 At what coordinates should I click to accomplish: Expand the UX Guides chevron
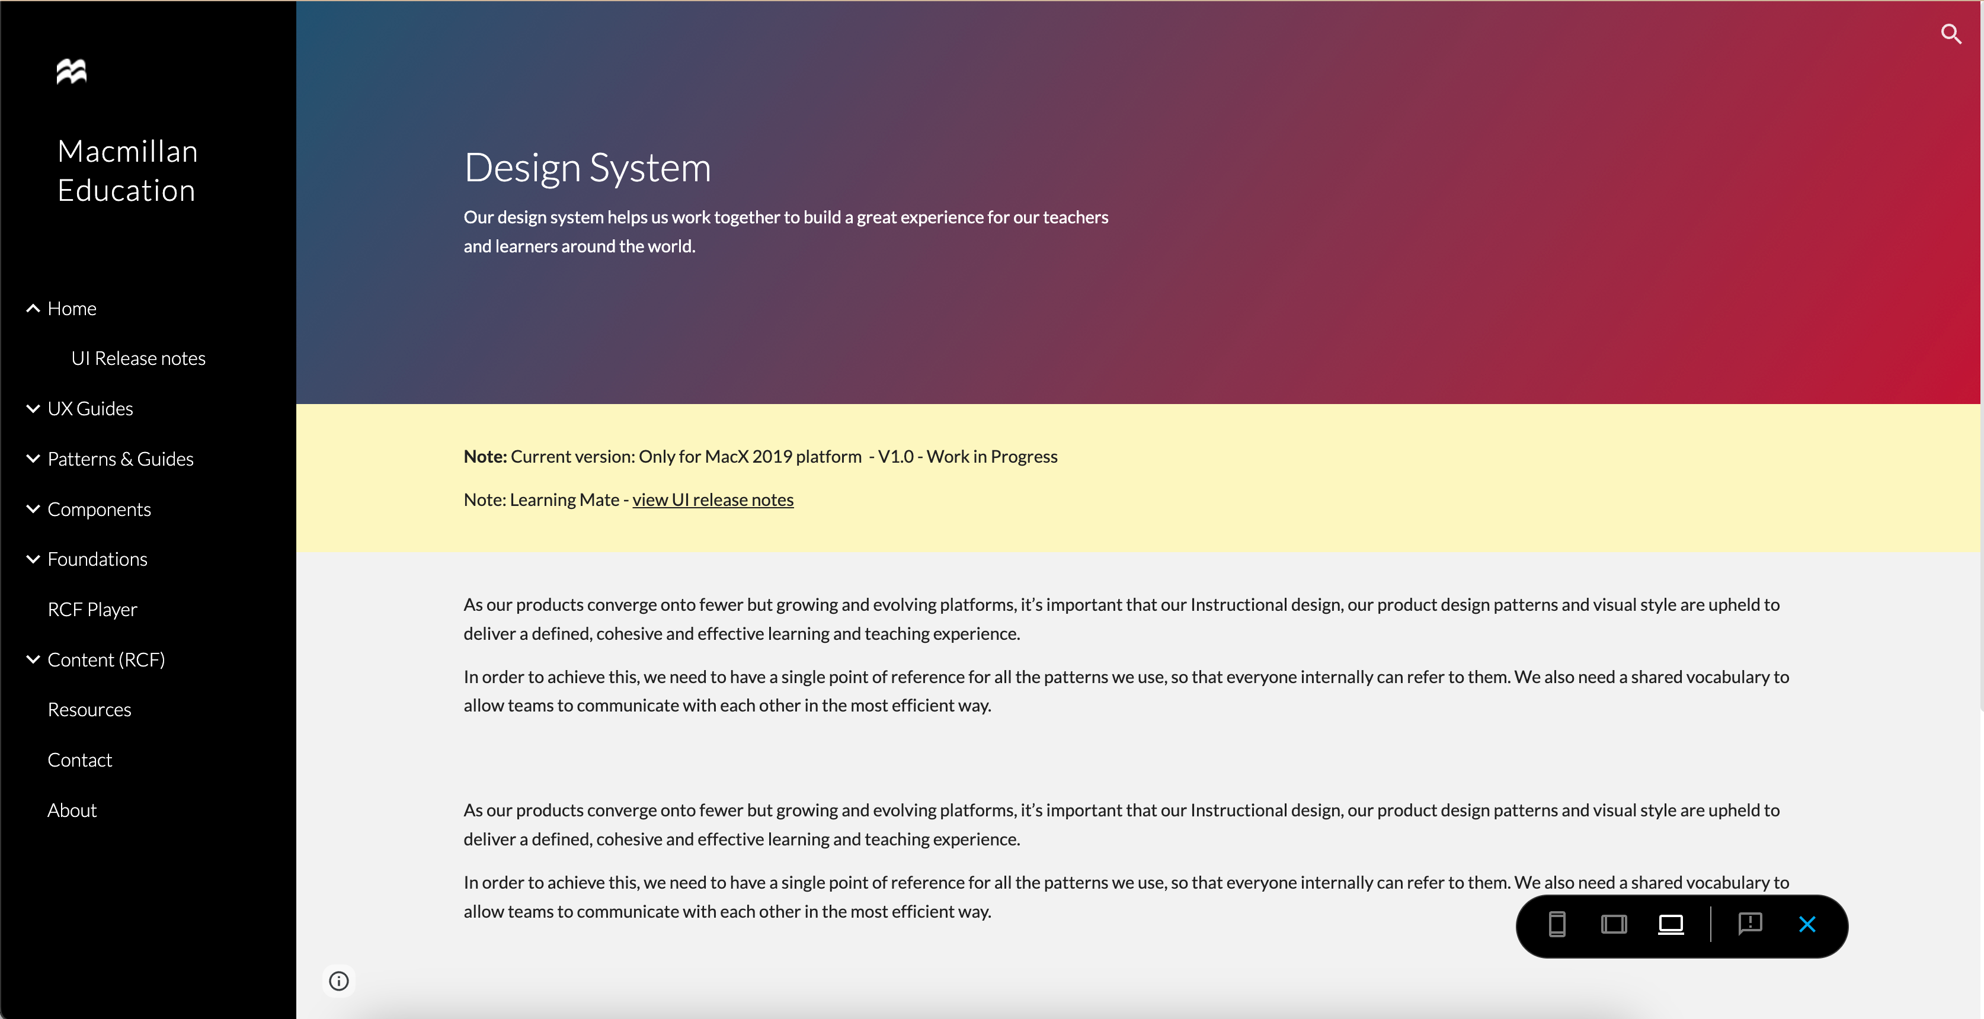[33, 409]
